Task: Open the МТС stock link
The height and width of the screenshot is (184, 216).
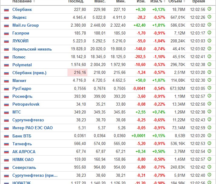Action: point(17,112)
